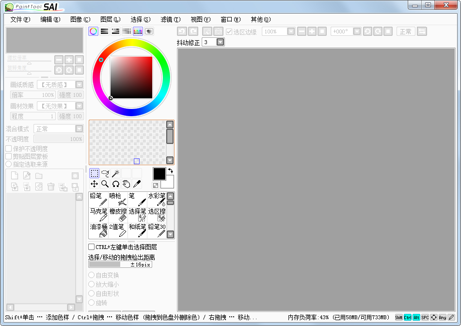Toggle the scratchpad panel icon
Screen dimensions: 461x326
pyautogui.click(x=149, y=31)
